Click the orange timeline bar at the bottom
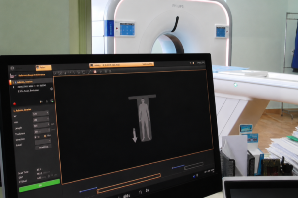Screen dimensions: 298x198 coord(129,183)
